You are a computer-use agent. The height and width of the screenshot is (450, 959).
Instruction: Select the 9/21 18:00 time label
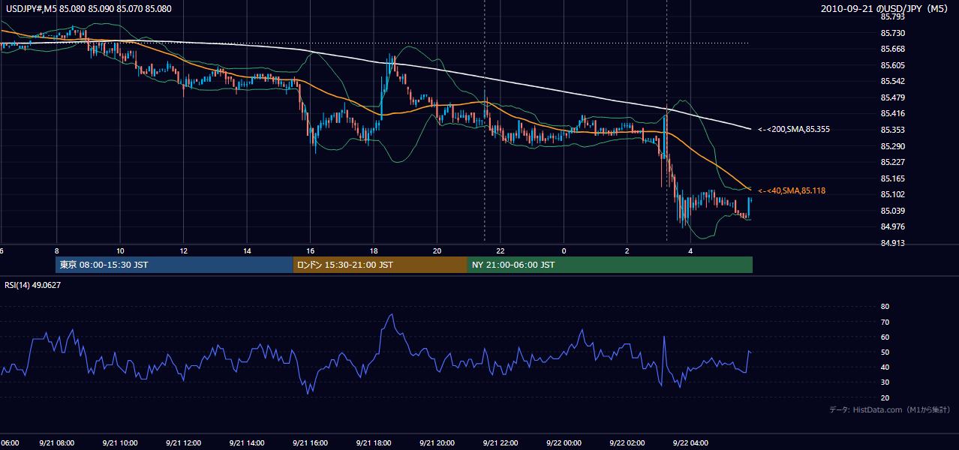click(x=374, y=443)
